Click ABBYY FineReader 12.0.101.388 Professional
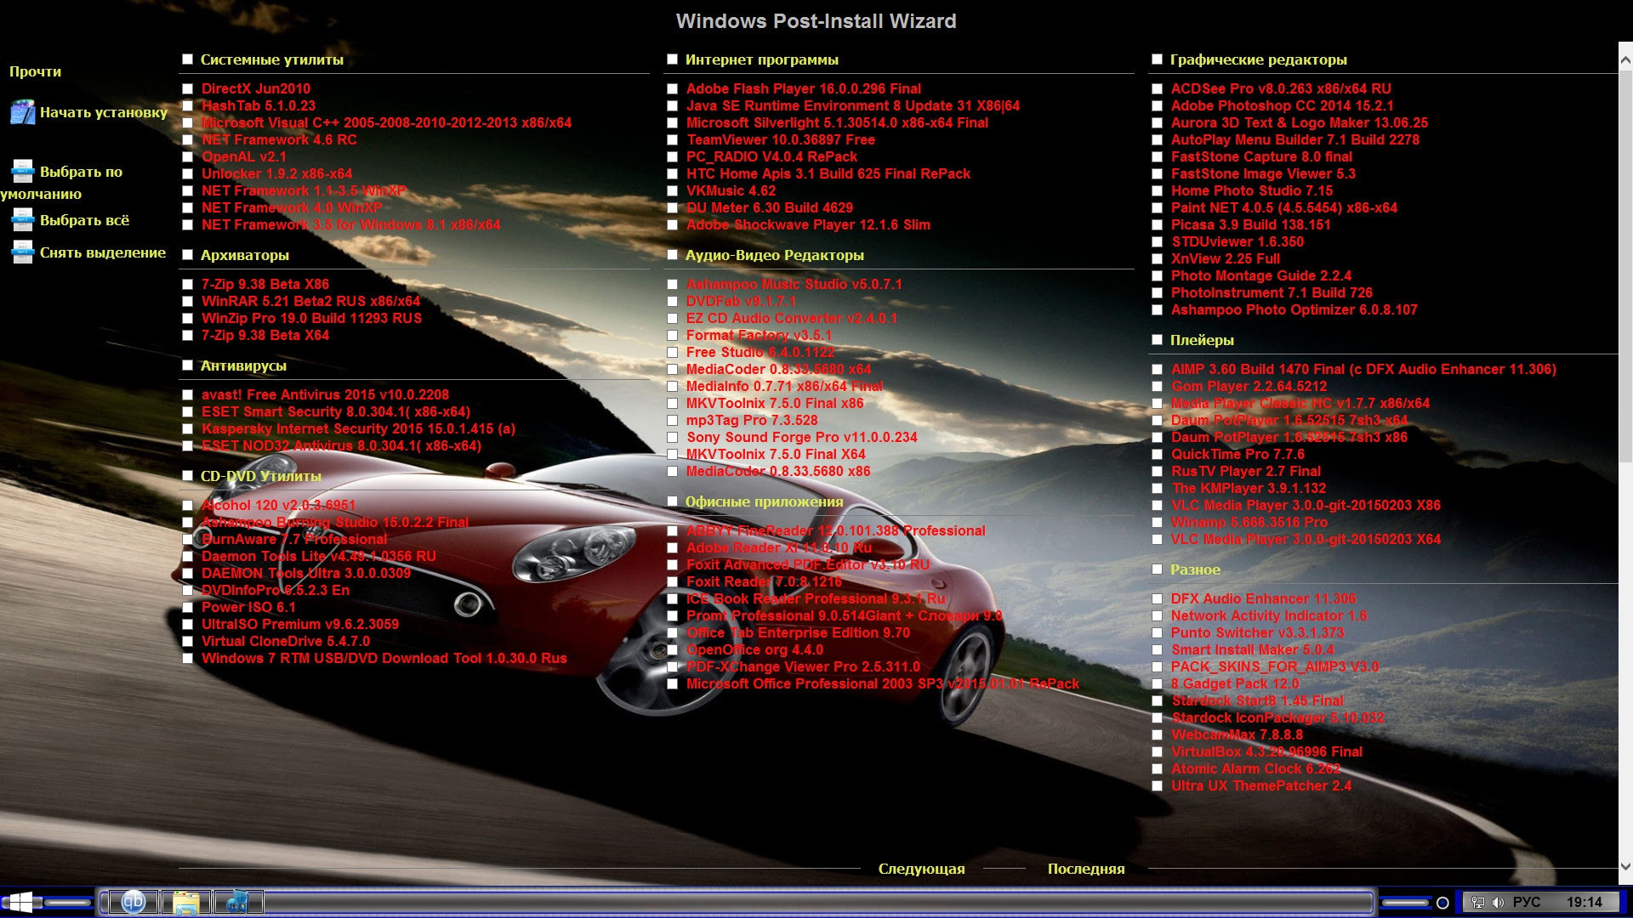 (835, 530)
